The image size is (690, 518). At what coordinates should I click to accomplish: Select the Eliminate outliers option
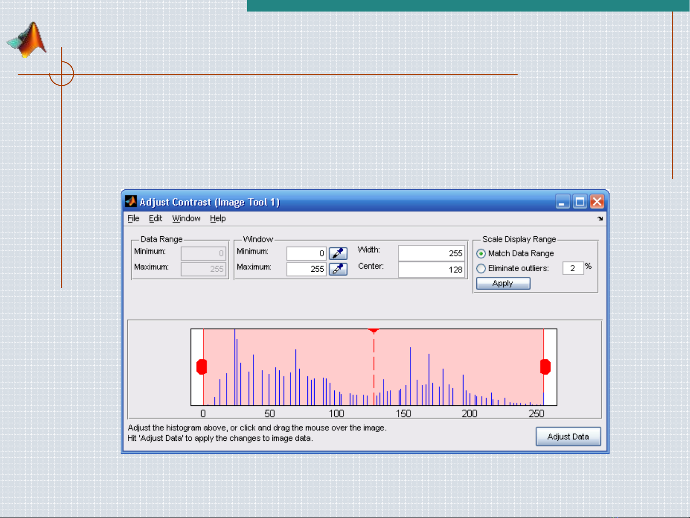(481, 268)
